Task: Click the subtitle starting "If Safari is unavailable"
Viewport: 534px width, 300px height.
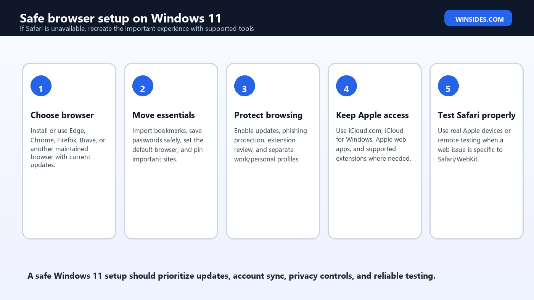Action: (x=137, y=29)
